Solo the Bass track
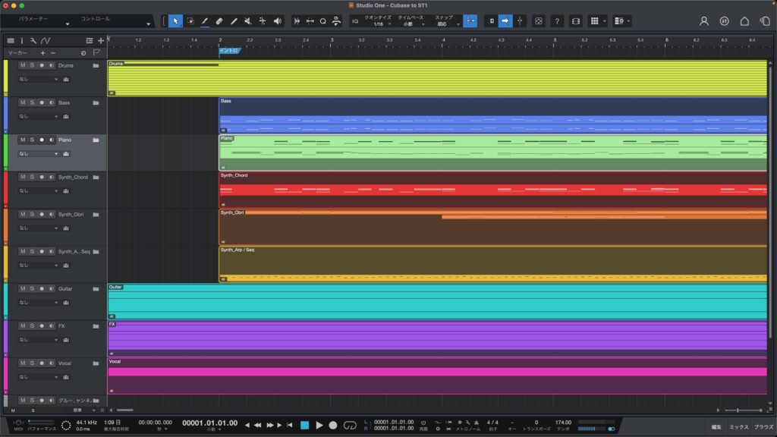 pos(33,102)
